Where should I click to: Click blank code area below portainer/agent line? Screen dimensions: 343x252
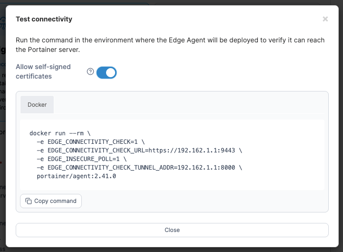[172, 184]
